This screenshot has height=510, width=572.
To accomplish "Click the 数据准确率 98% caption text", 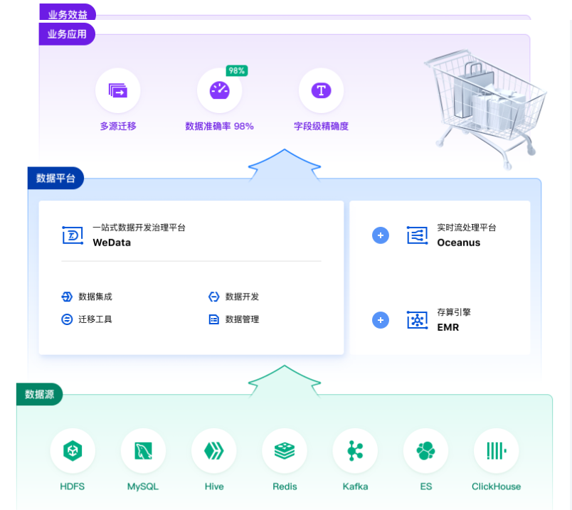I will pyautogui.click(x=219, y=126).
